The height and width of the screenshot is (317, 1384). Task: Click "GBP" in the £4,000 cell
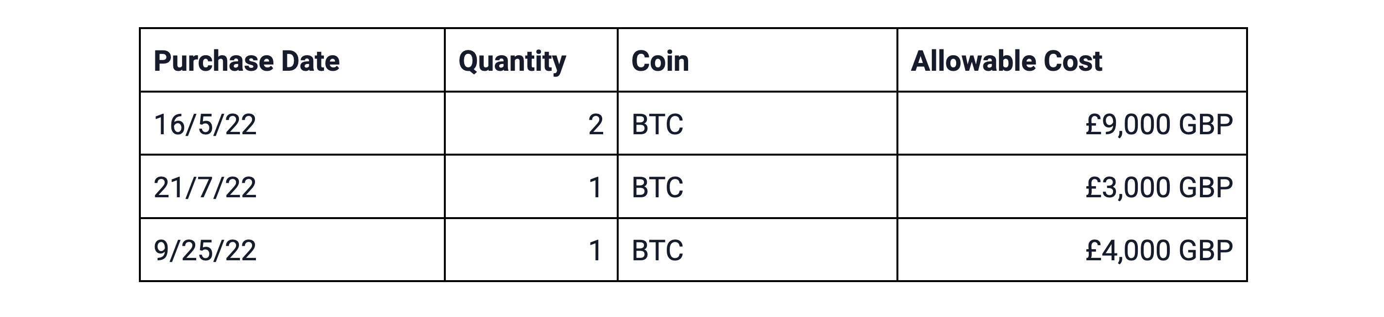click(1206, 251)
